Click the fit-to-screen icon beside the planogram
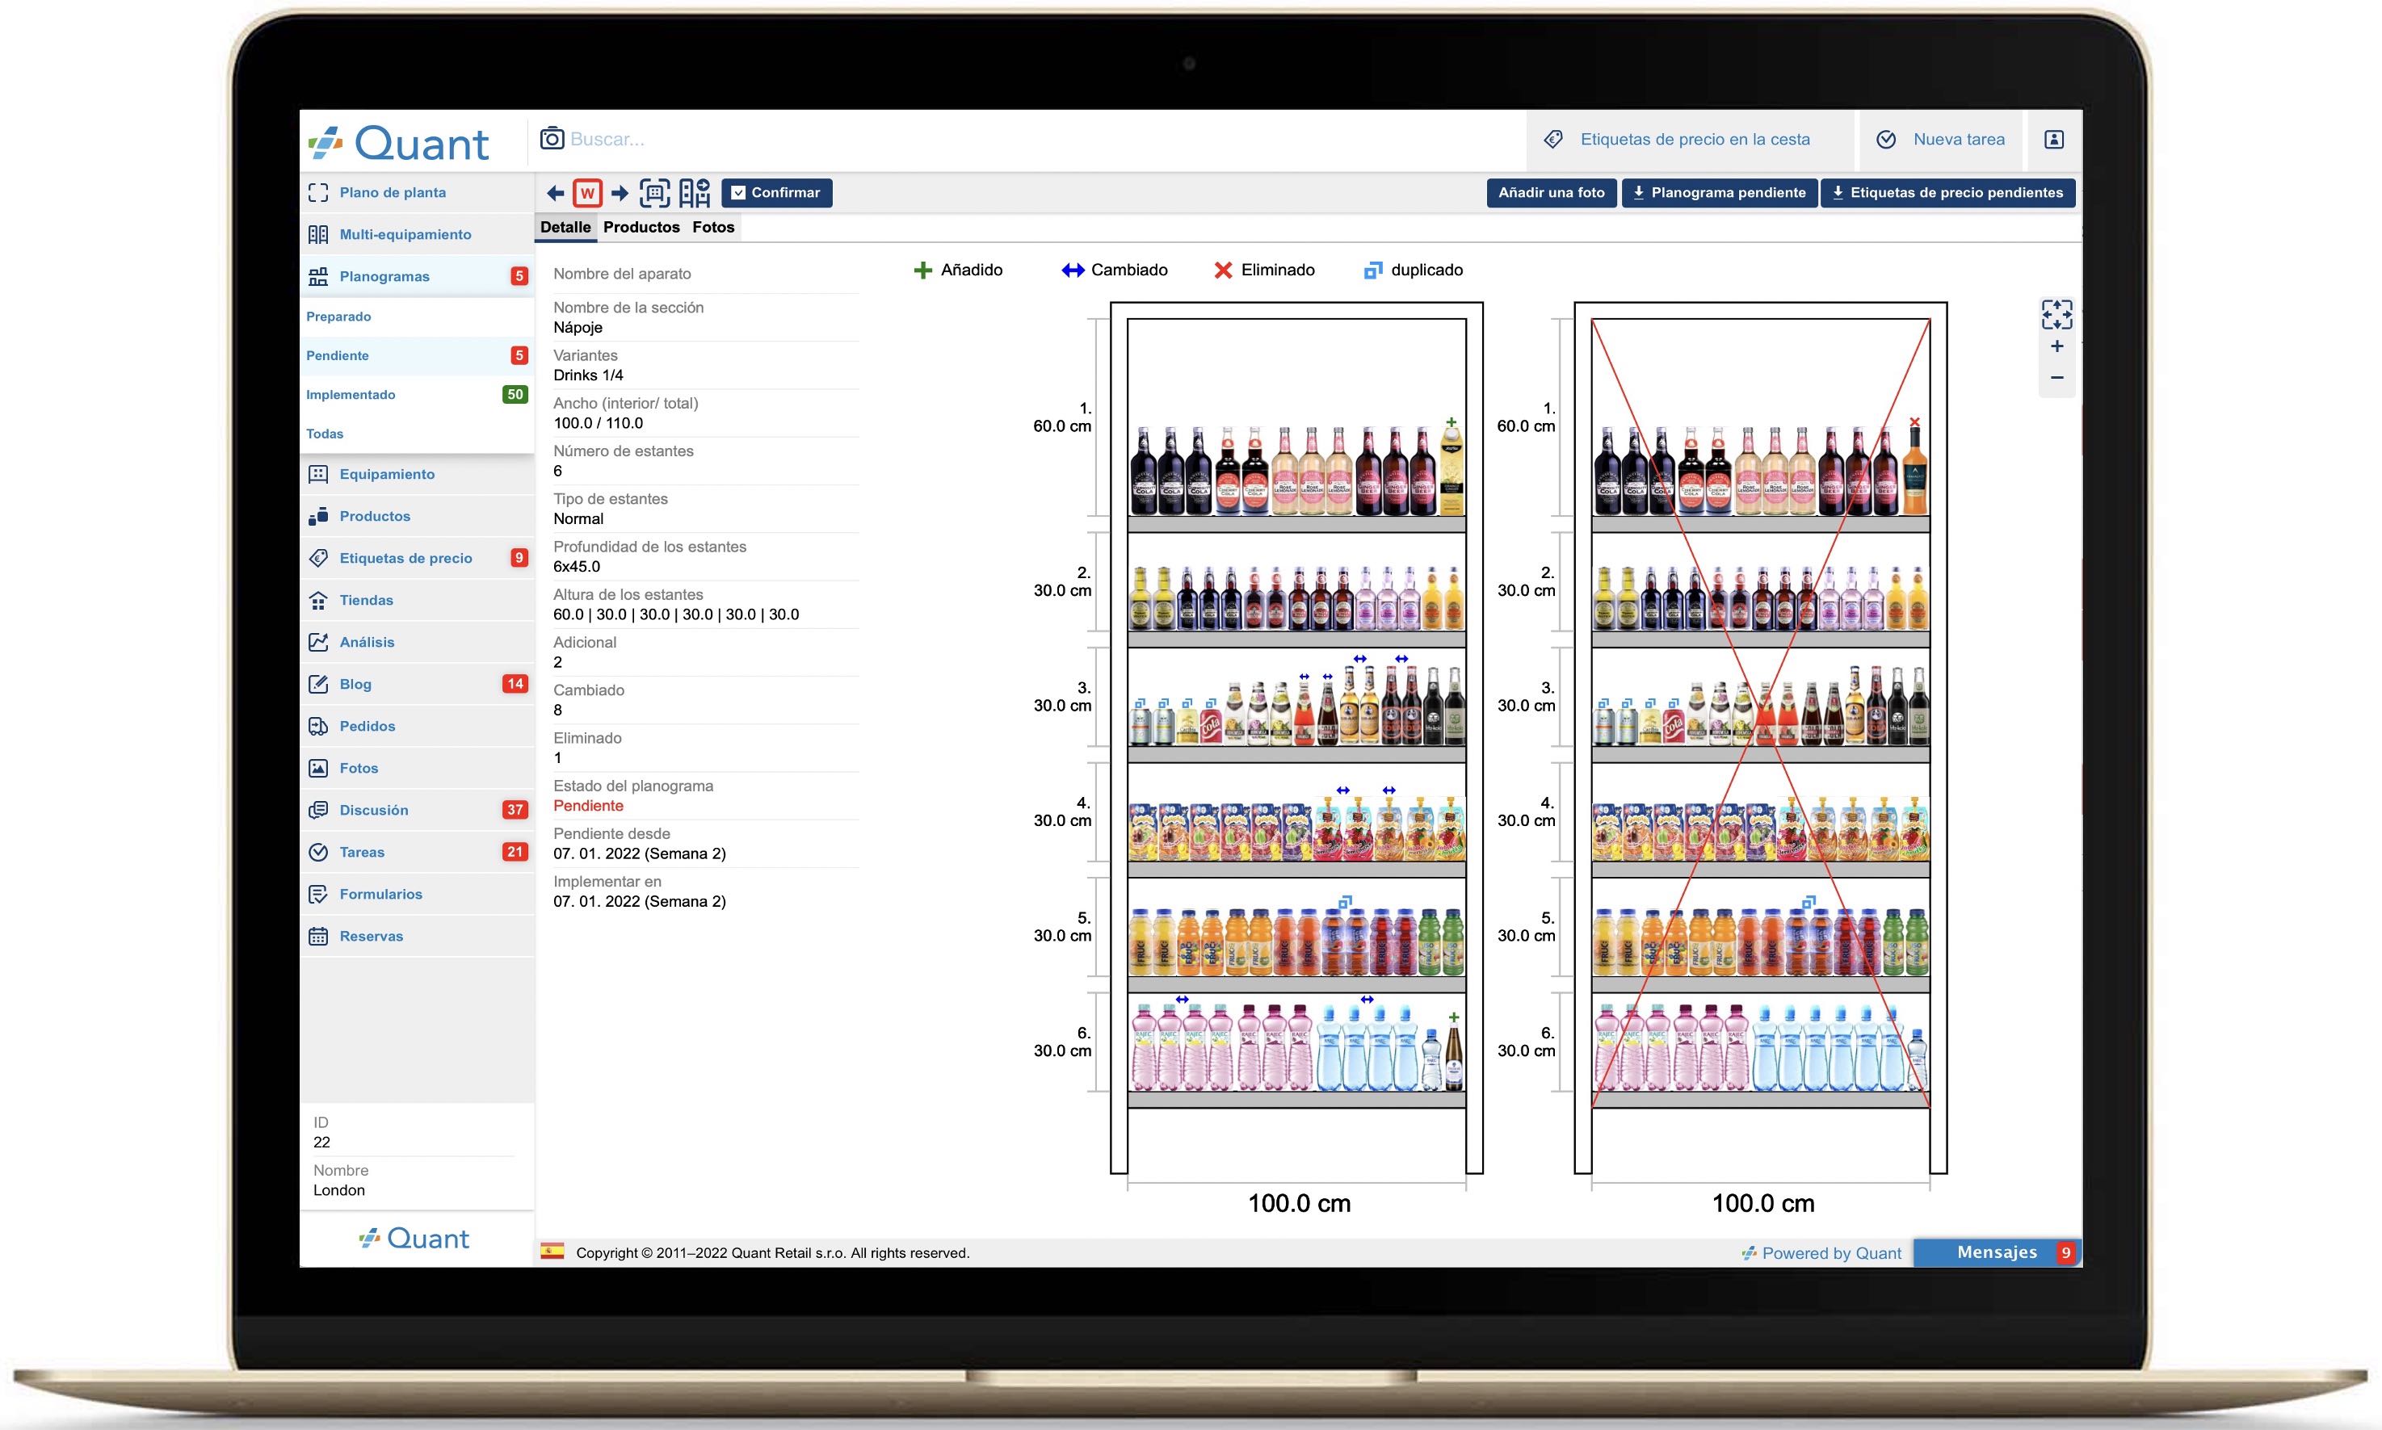The image size is (2382, 1430). (x=2056, y=315)
